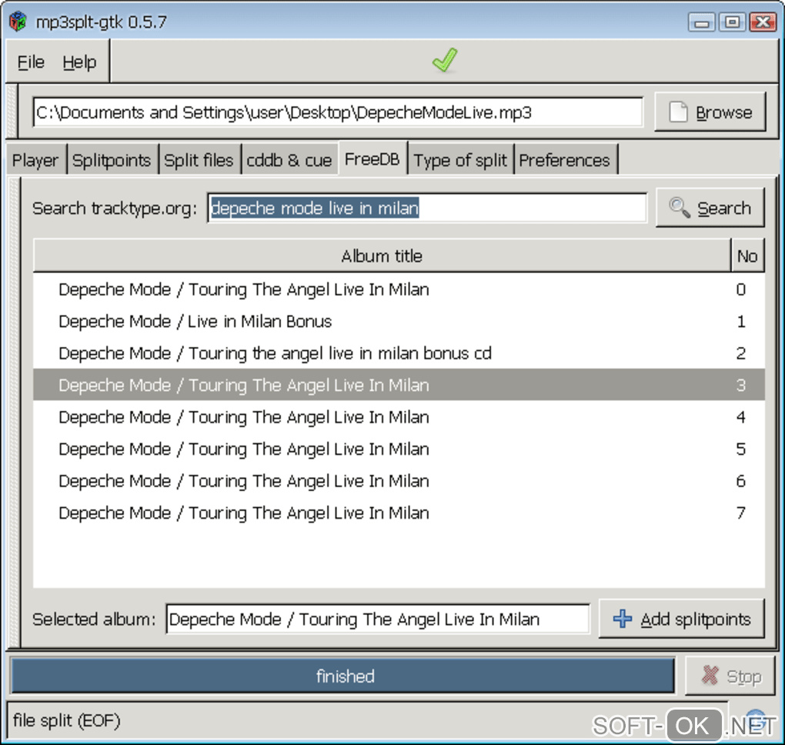Select highlighted album row number 3
The height and width of the screenshot is (745, 785).
399,385
